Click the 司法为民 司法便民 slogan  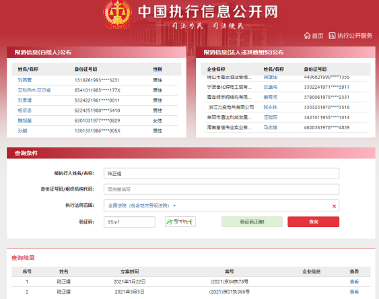click(208, 26)
